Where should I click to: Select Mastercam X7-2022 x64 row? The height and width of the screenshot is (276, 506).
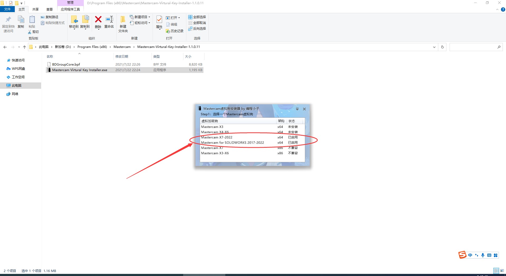click(x=252, y=137)
